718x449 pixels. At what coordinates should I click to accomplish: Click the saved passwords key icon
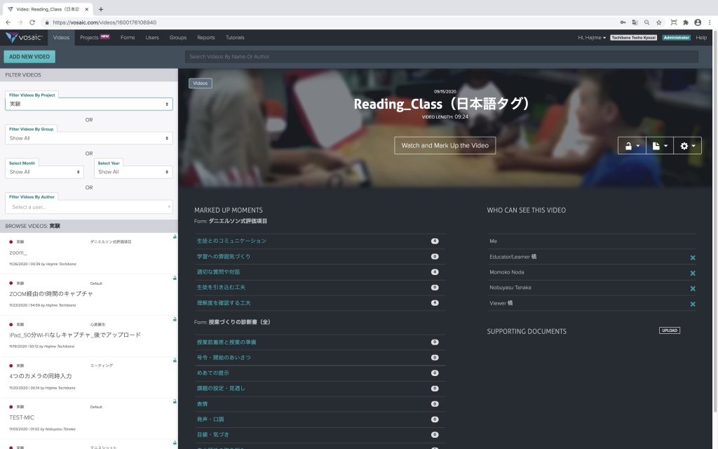(x=623, y=22)
